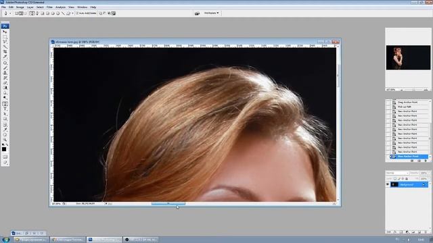
Task: Toggle Quick Mask mode in toolbox
Action: click(x=5, y=157)
